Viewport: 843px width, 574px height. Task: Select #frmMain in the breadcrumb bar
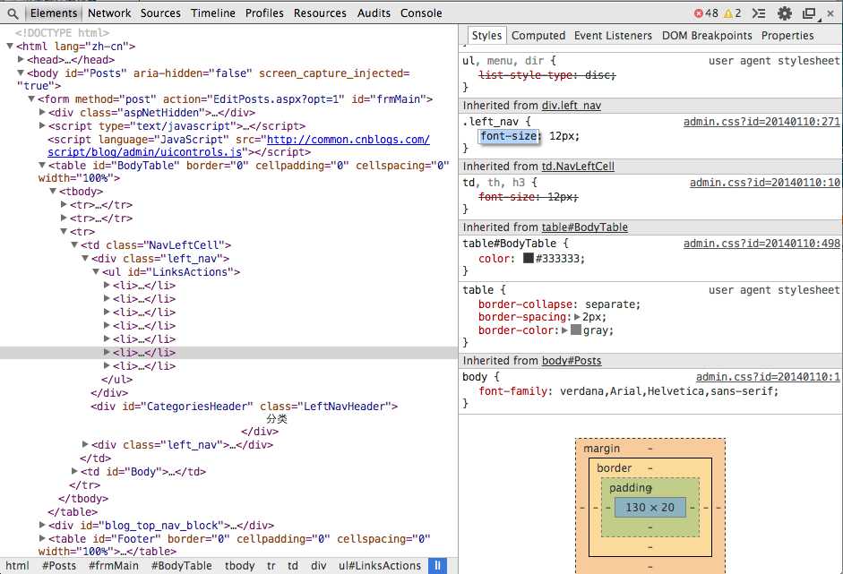point(113,566)
